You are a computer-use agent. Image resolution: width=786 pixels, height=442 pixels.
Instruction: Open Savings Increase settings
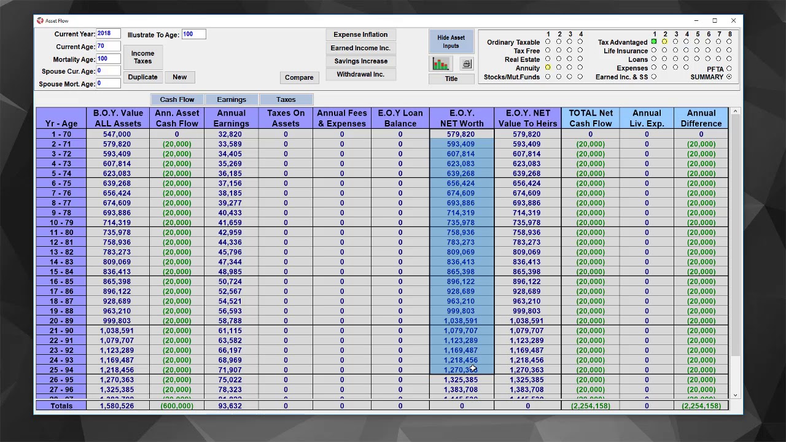coord(360,61)
